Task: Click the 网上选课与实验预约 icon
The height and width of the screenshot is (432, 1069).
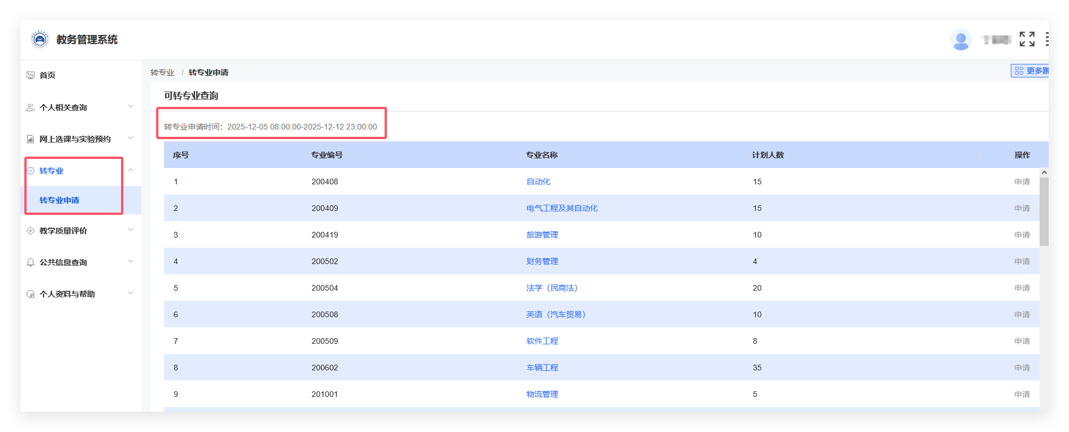Action: pos(31,139)
